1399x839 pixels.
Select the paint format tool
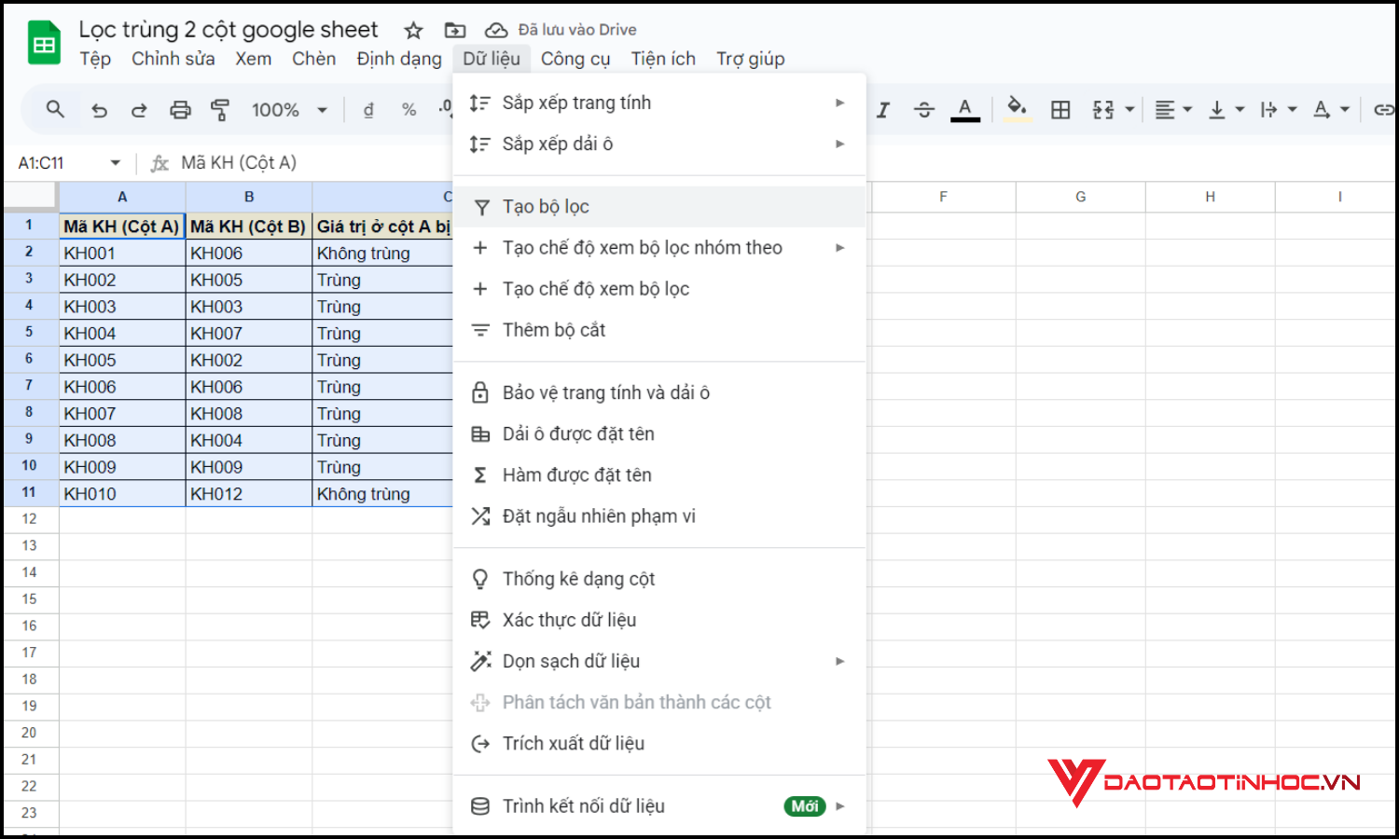pos(220,109)
